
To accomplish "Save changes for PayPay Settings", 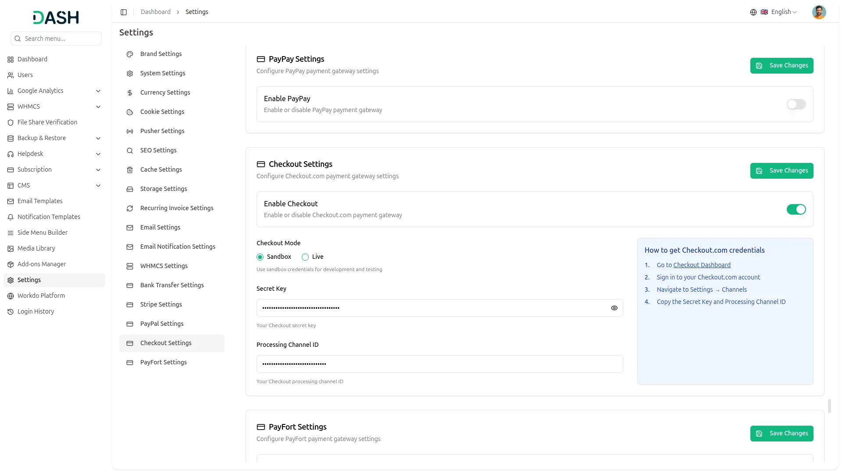I will (781, 66).
